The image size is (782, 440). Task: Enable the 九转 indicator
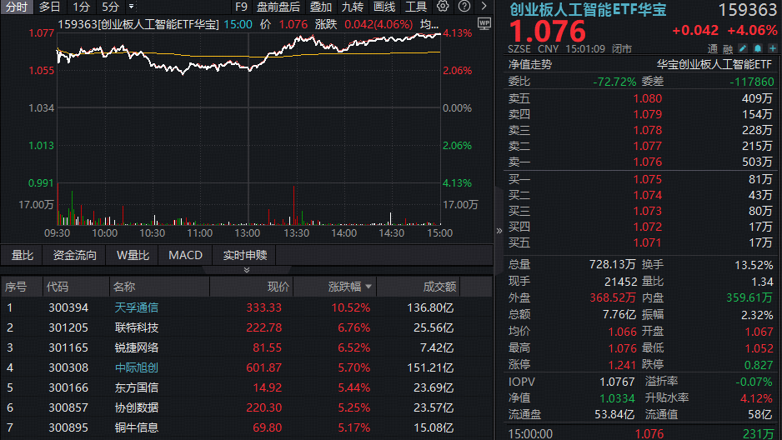(353, 7)
